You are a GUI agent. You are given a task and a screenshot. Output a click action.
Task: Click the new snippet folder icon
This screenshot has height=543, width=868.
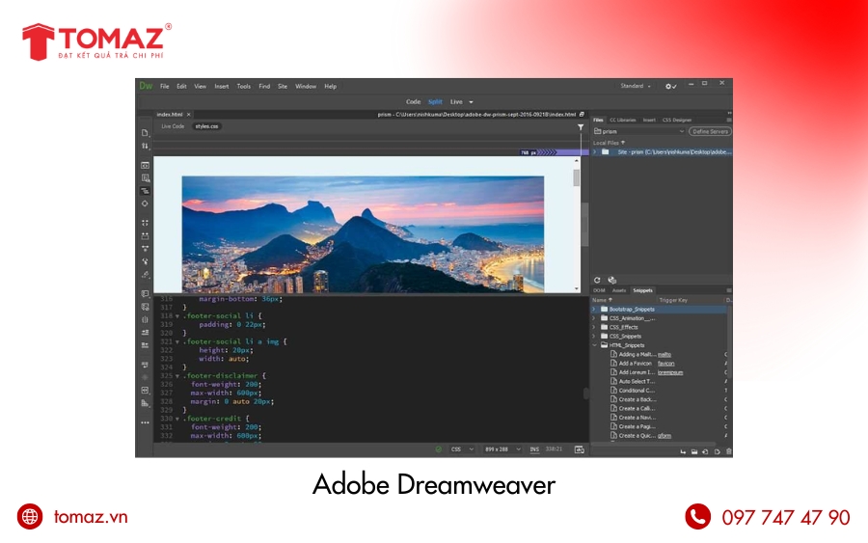[693, 451]
